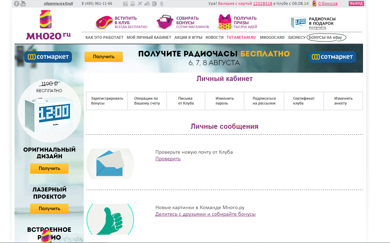Click ПОЛУЧАТЬ ПРИЗЫ header text

[x=245, y=20]
